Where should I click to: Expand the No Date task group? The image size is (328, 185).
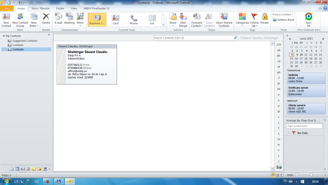[289, 133]
